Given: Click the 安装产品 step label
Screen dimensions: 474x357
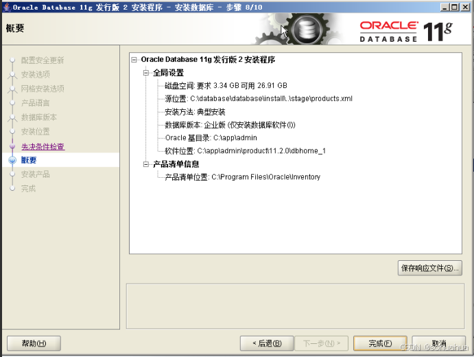Looking at the screenshot, I should click(x=36, y=174).
